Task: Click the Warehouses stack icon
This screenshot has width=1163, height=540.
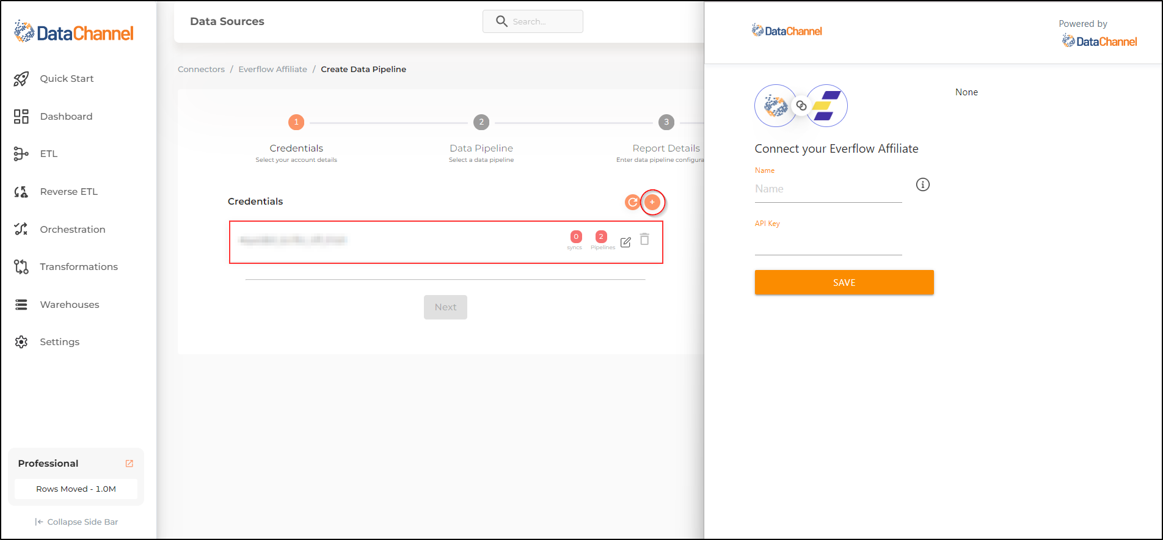Action: pyautogui.click(x=21, y=305)
